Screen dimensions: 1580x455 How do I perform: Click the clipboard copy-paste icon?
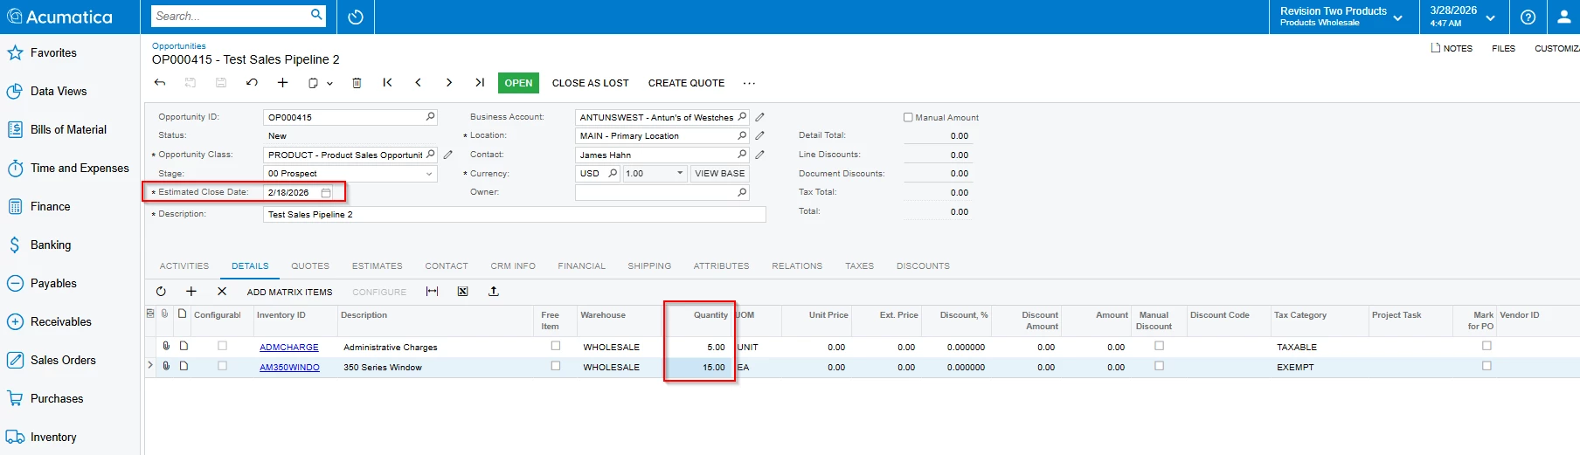tap(313, 83)
